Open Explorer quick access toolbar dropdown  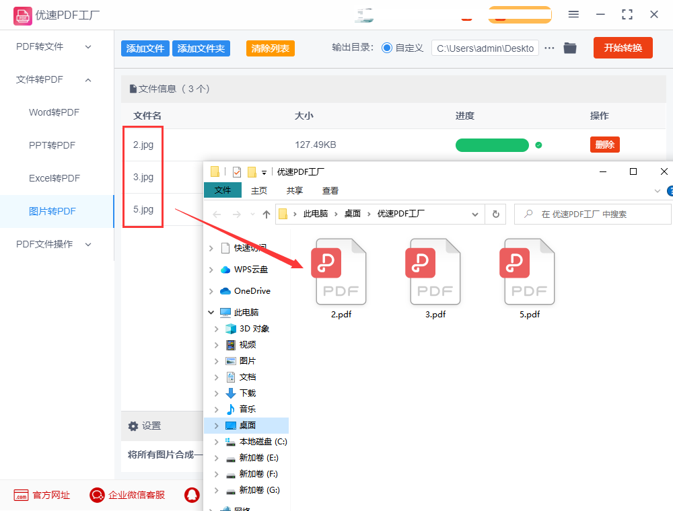264,172
